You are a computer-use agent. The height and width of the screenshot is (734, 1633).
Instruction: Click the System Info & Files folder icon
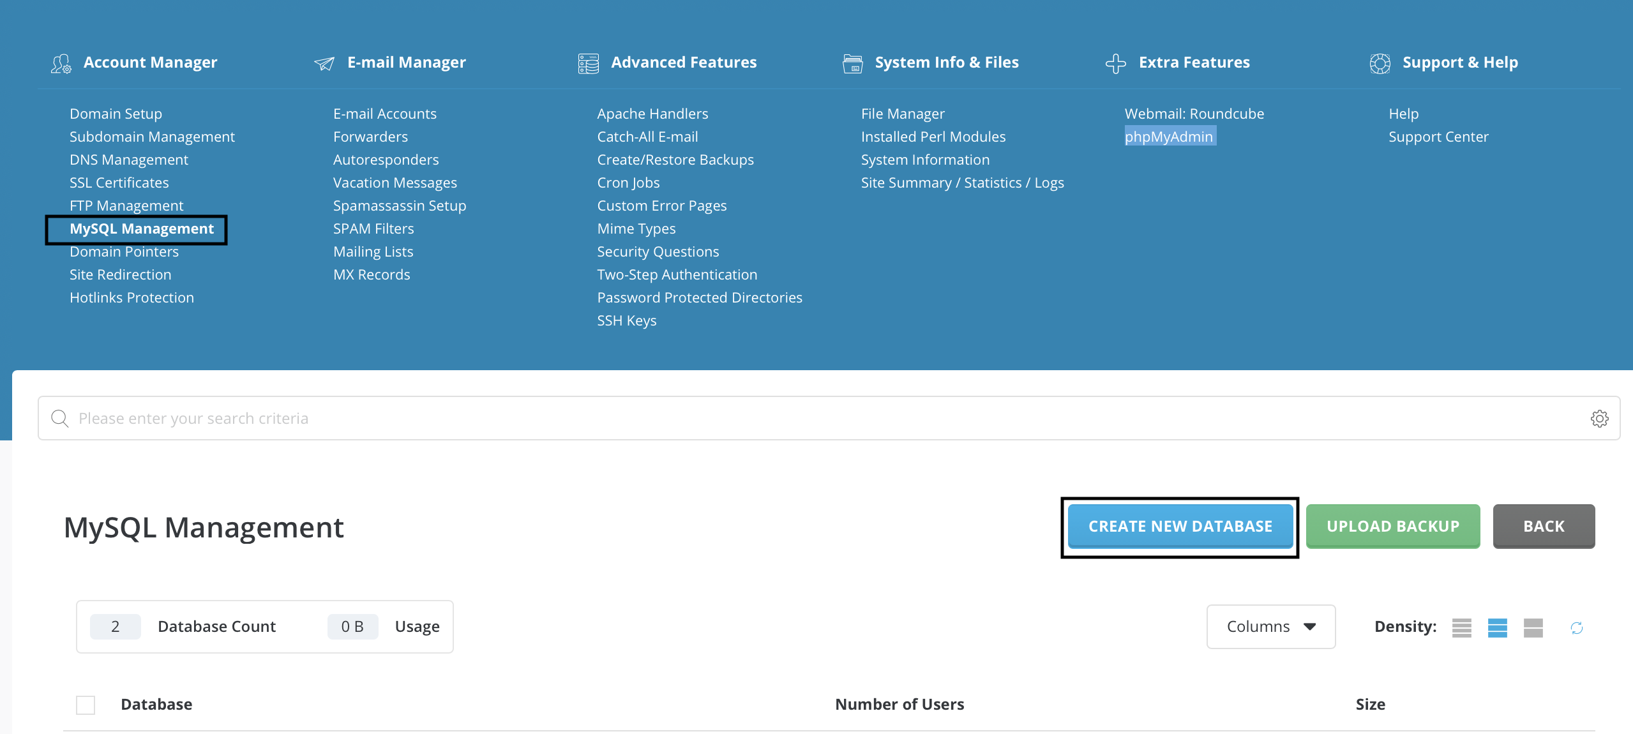pyautogui.click(x=852, y=63)
